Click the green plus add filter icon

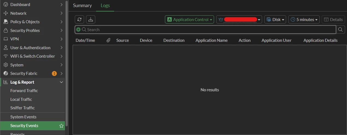78,30
